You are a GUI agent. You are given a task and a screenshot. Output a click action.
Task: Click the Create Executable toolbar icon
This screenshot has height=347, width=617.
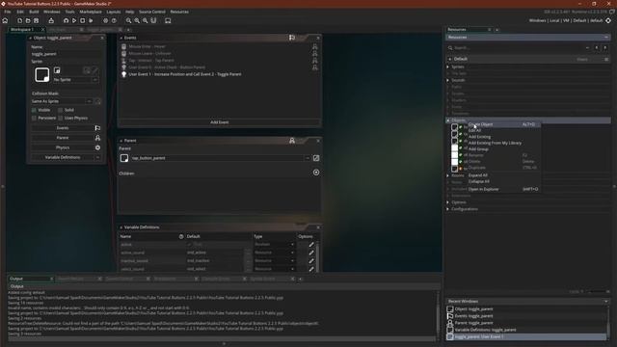(51, 20)
